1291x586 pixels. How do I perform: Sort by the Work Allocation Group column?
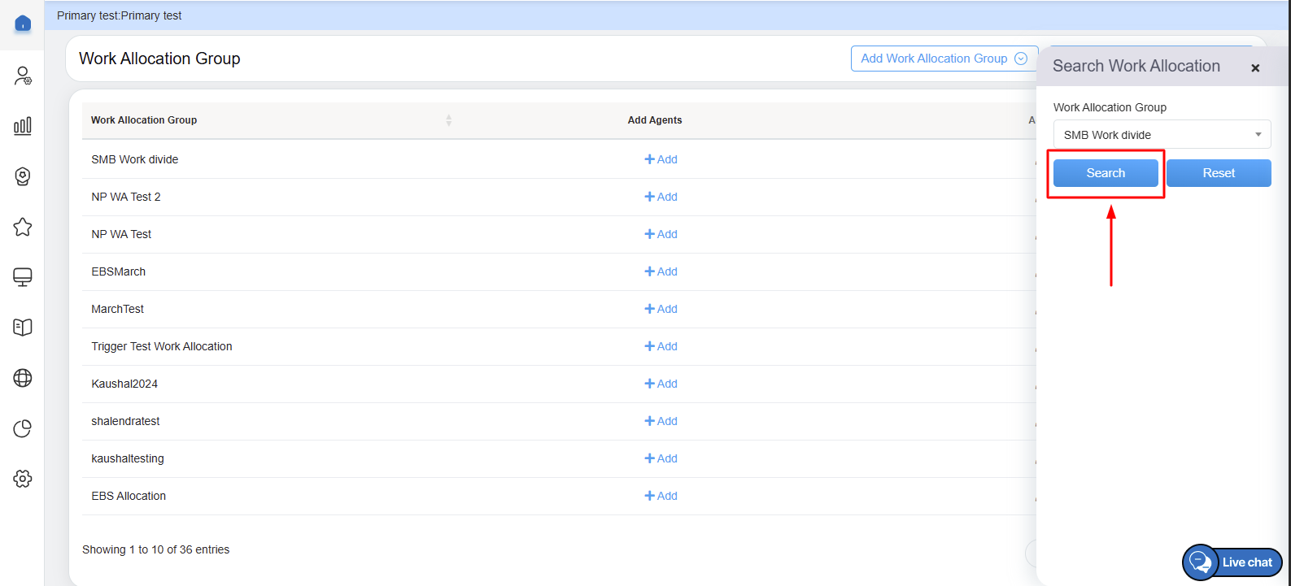[x=448, y=120]
